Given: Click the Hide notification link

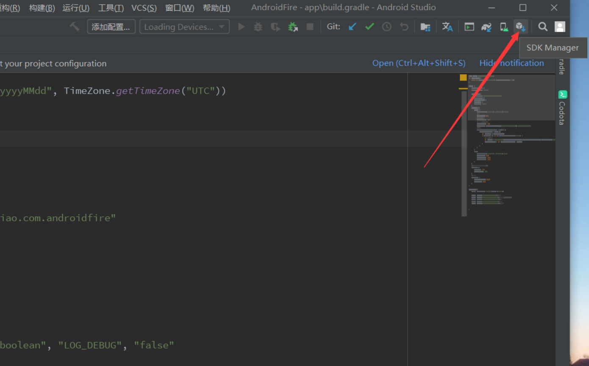Looking at the screenshot, I should click(x=511, y=63).
